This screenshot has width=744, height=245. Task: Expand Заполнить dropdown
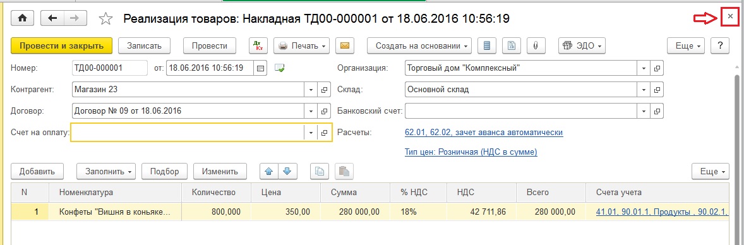(x=106, y=171)
